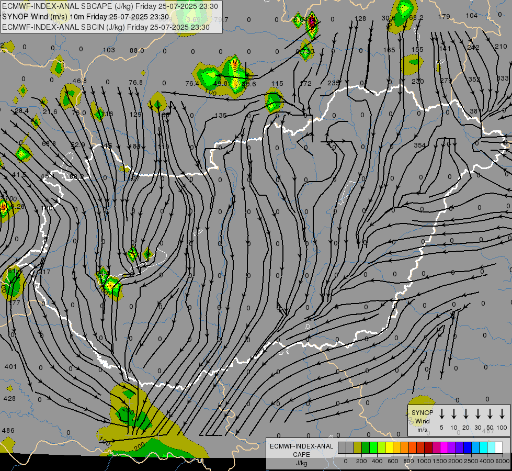Click the 76.8 value on the map
The image size is (512, 471).
pos(136,83)
